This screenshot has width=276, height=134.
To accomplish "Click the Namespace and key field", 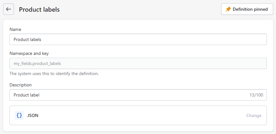I will point(138,63).
